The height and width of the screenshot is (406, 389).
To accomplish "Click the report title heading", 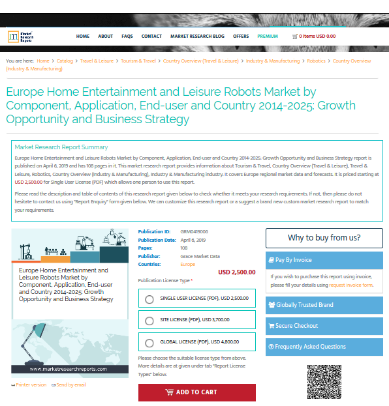I will click(181, 106).
